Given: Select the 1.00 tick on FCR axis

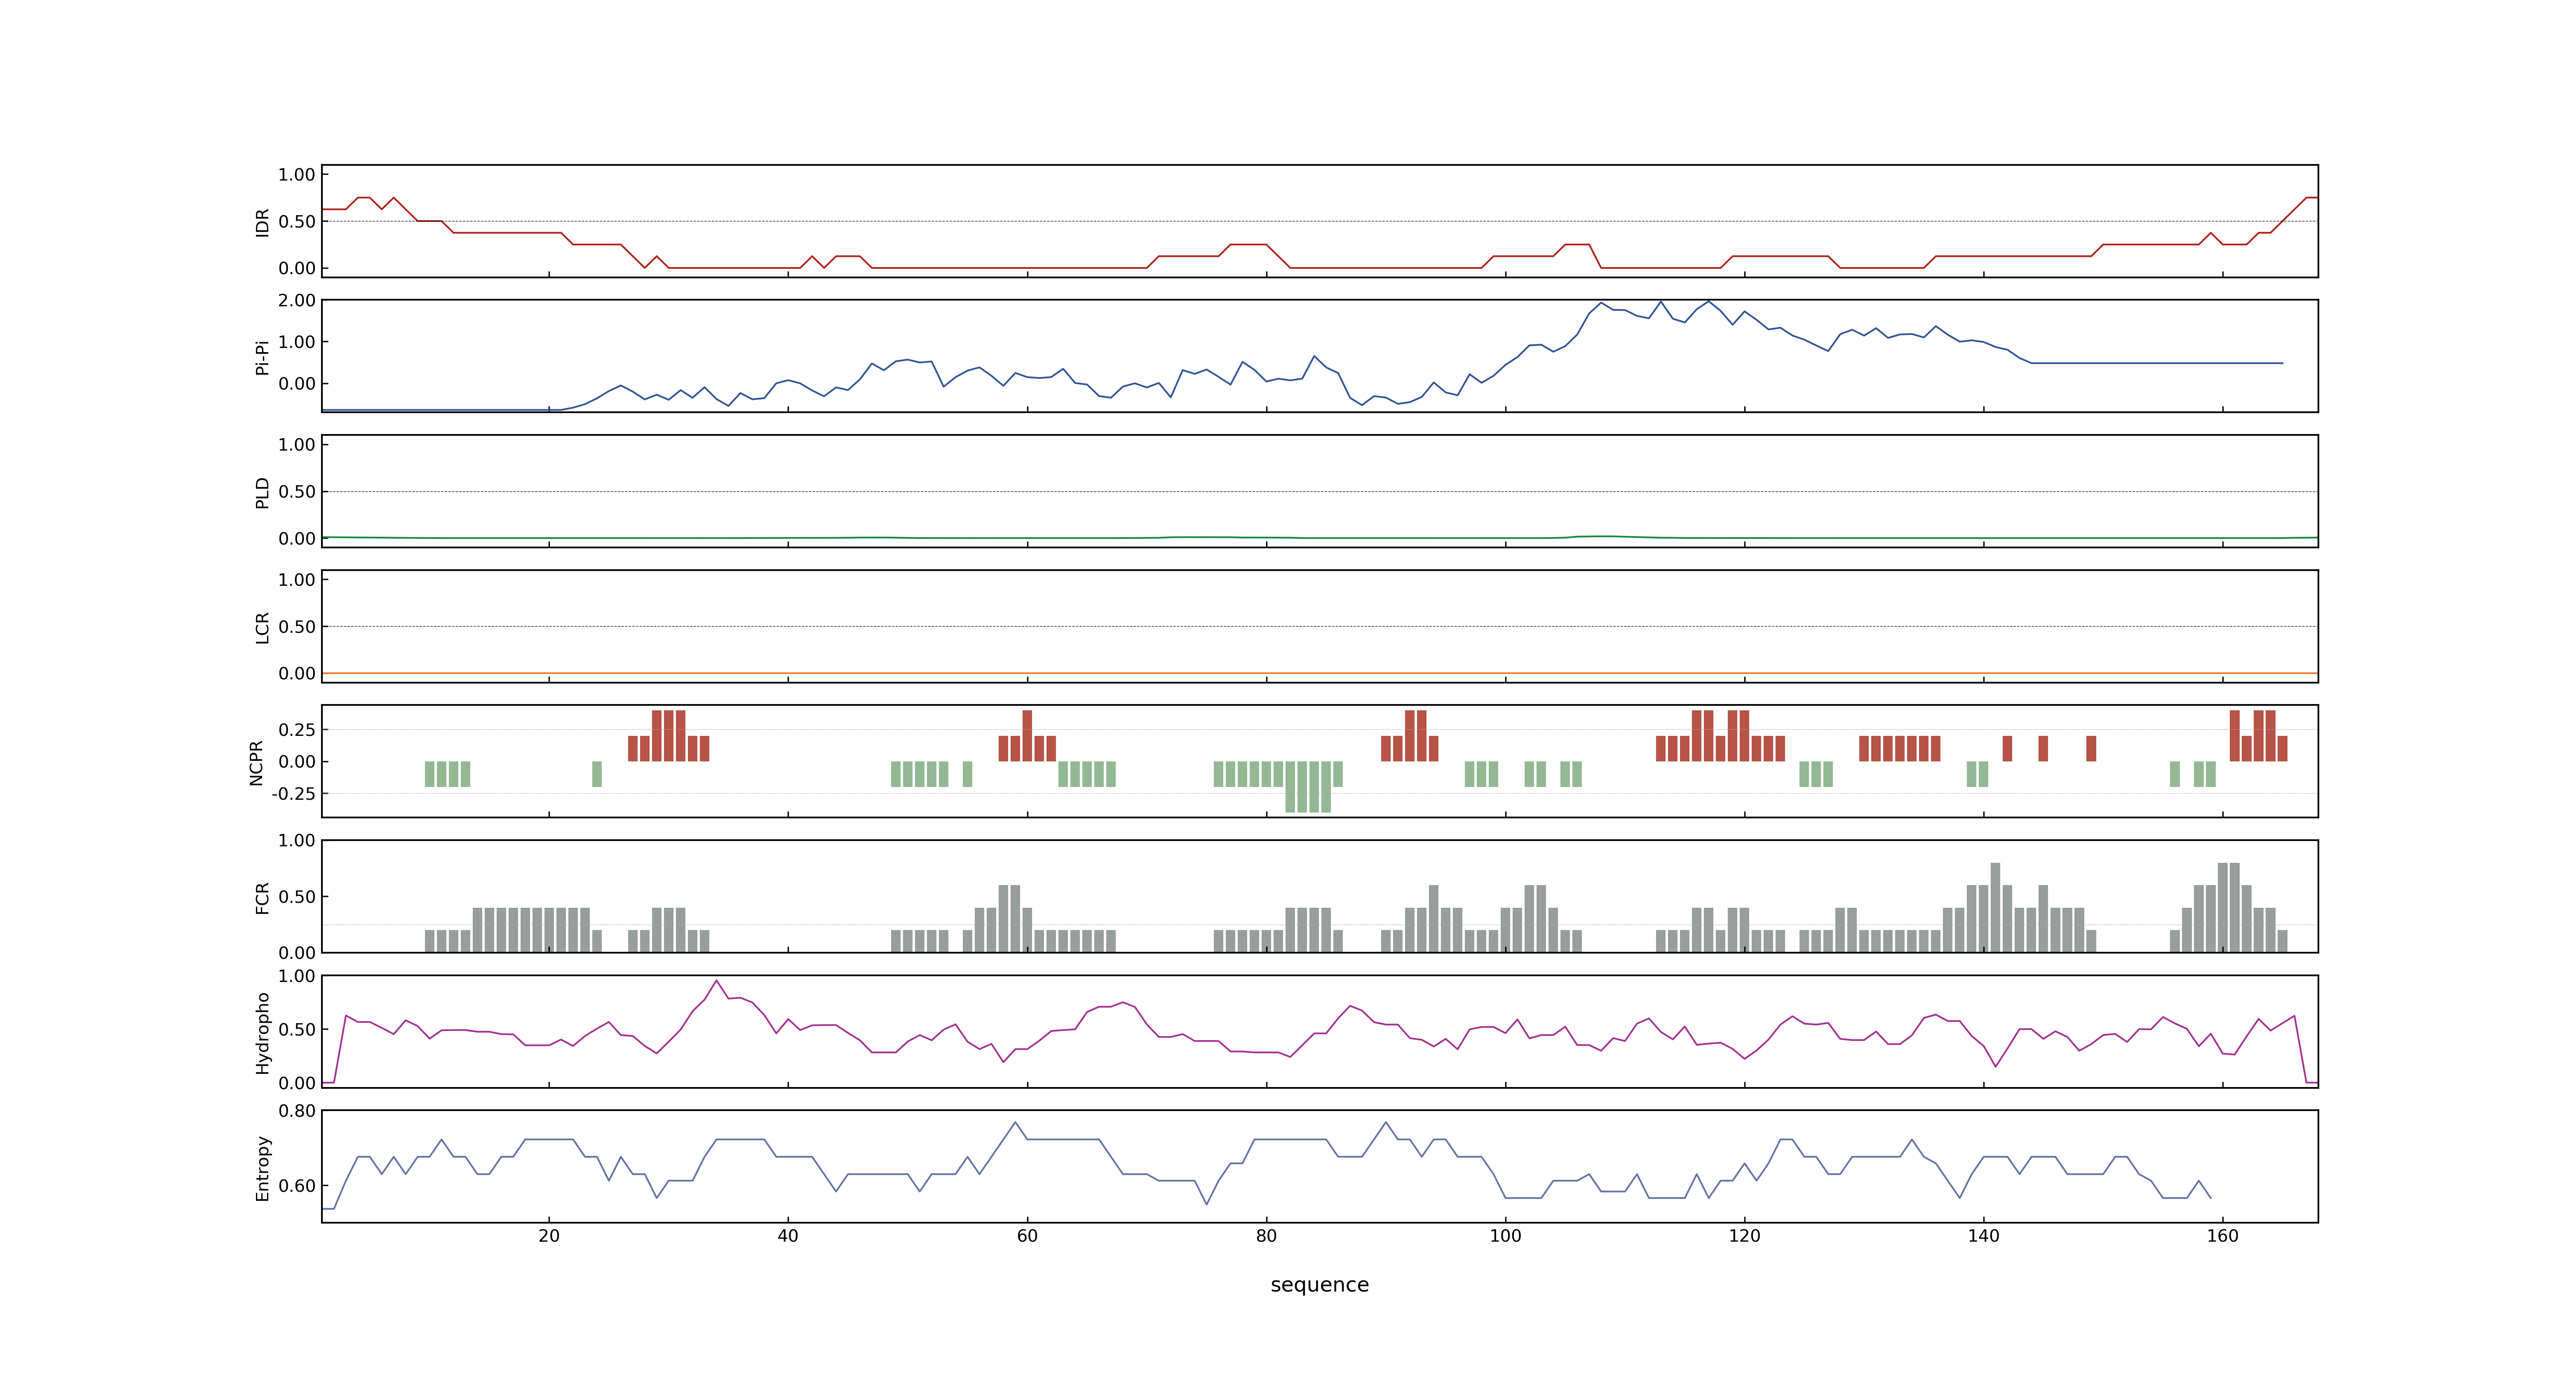Looking at the screenshot, I should pyautogui.click(x=297, y=841).
